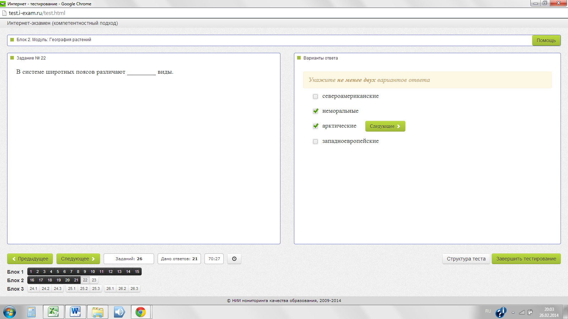
Task: Click Блок 2 Модуль География растений title
Action: [x=54, y=40]
